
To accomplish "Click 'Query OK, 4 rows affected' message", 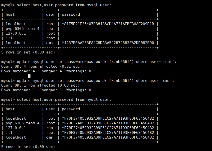I will (41, 66).
